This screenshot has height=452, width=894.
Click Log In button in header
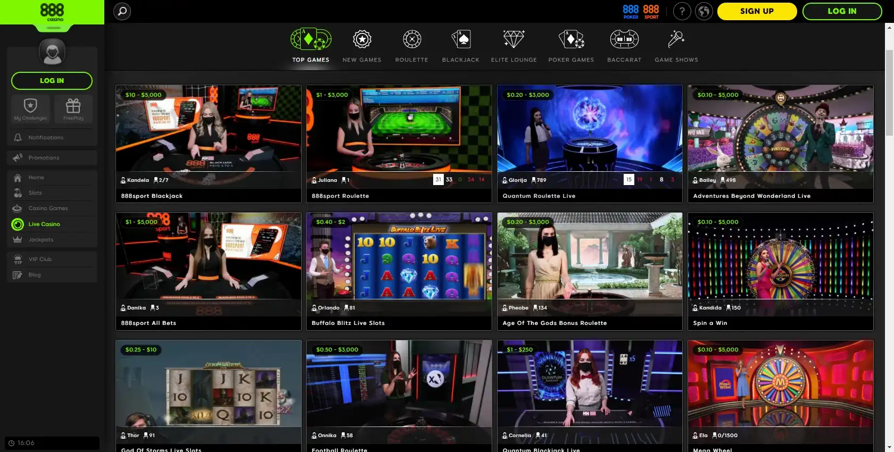point(842,11)
